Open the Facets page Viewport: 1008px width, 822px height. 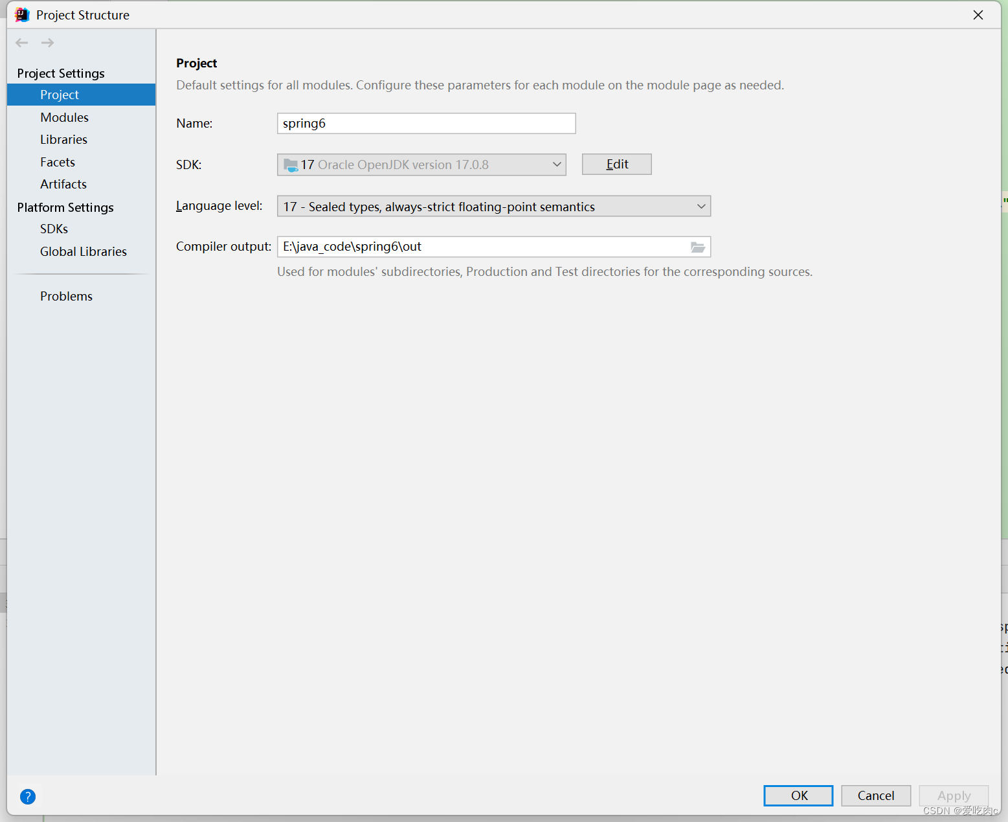point(58,162)
